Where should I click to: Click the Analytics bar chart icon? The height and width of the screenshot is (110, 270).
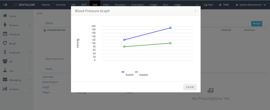point(5,89)
